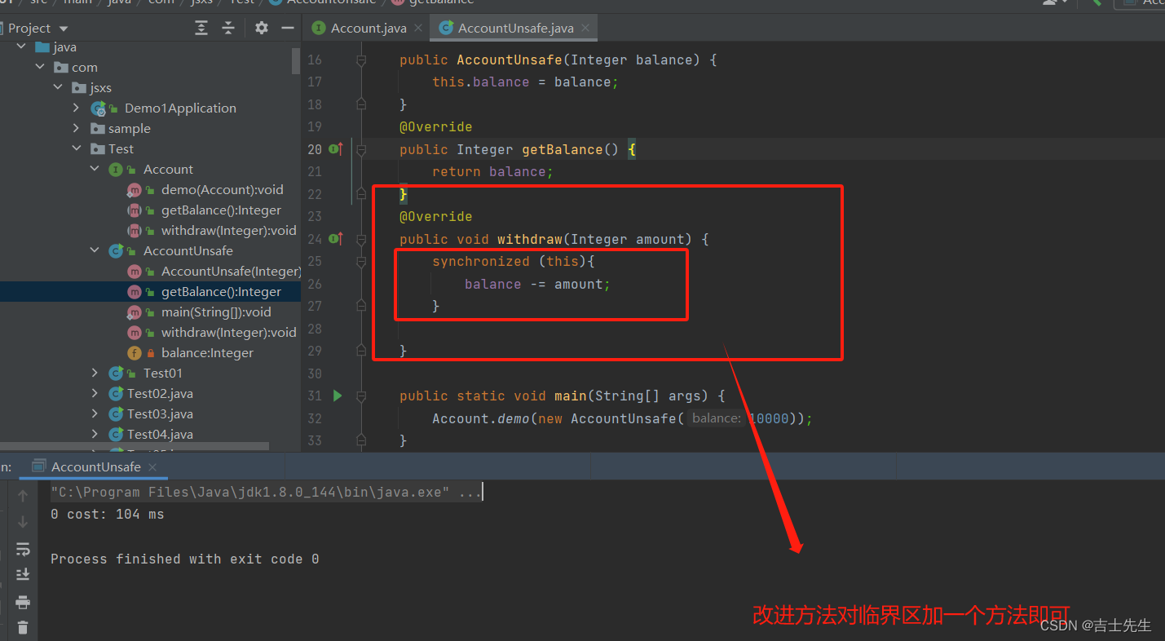Click implements-method gutter icon on line 24

(x=336, y=238)
